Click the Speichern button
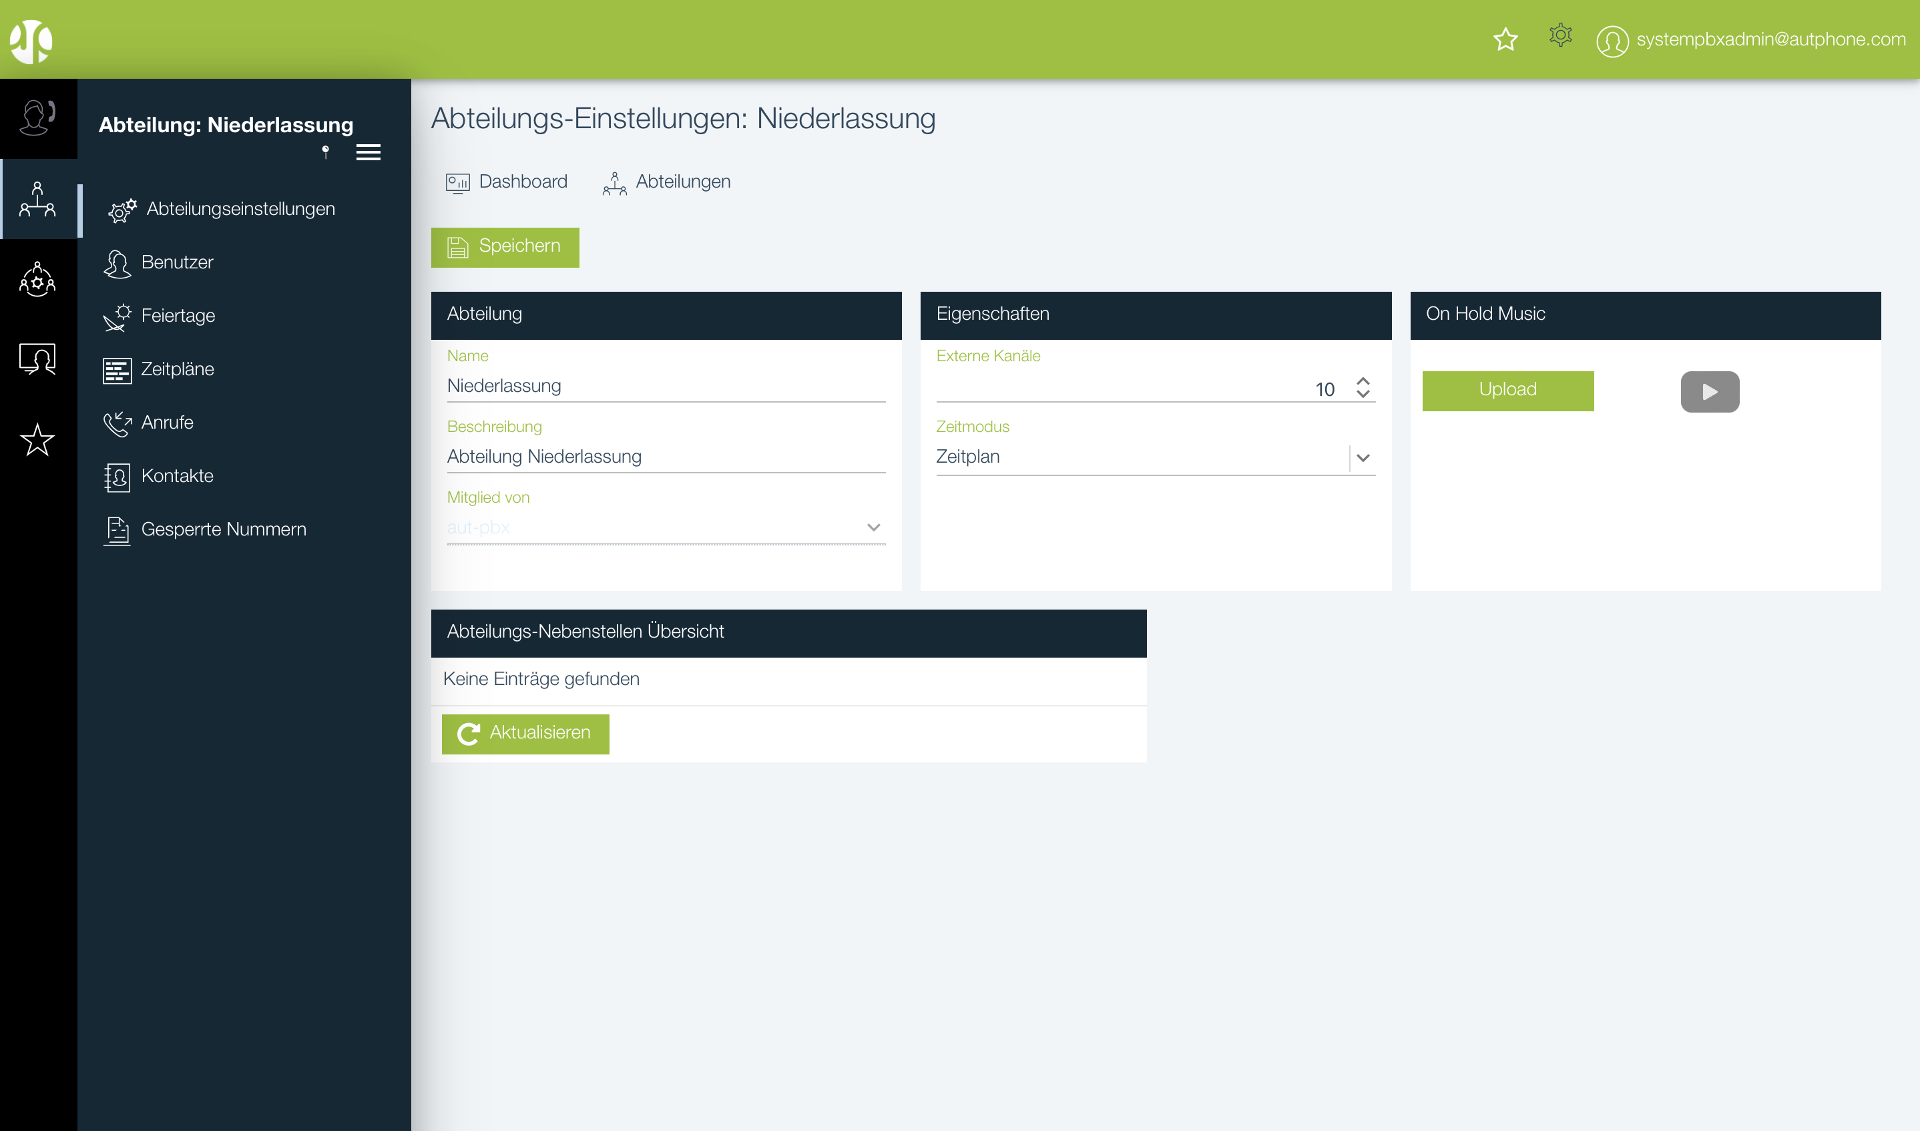The width and height of the screenshot is (1920, 1131). tap(505, 247)
